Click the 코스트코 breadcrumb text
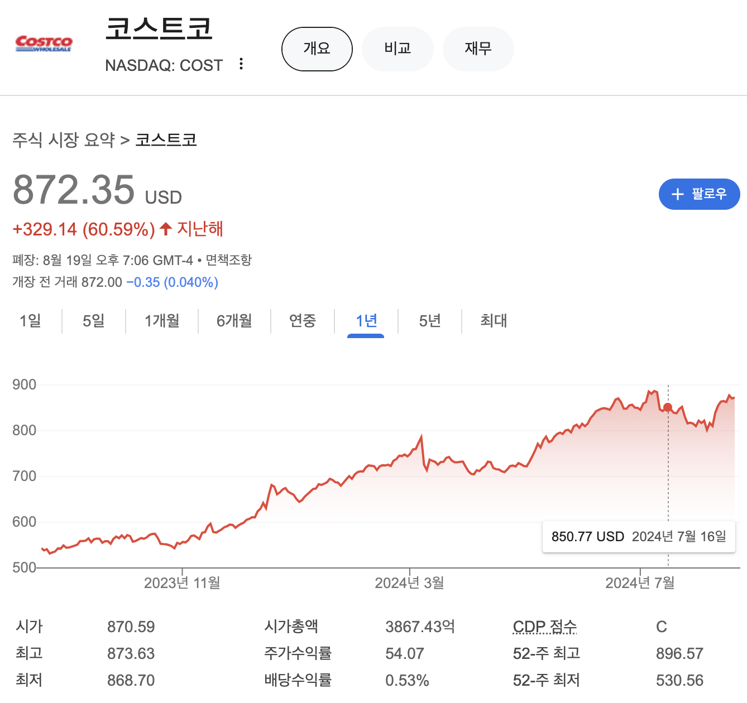747x703 pixels. click(166, 139)
